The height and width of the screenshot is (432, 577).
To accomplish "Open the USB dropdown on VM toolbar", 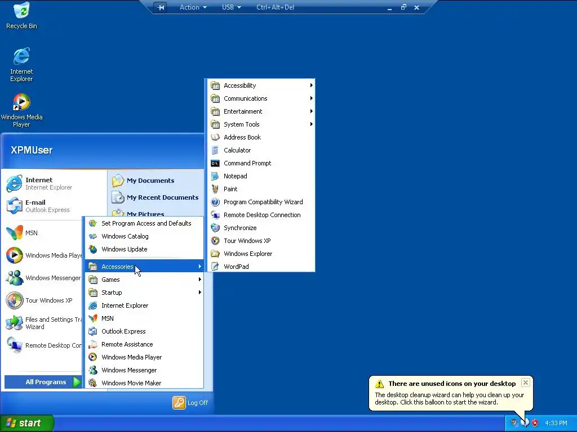I will (232, 7).
